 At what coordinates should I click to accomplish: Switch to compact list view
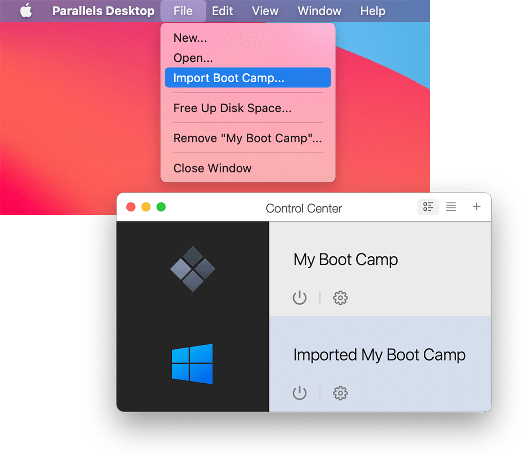tap(451, 207)
